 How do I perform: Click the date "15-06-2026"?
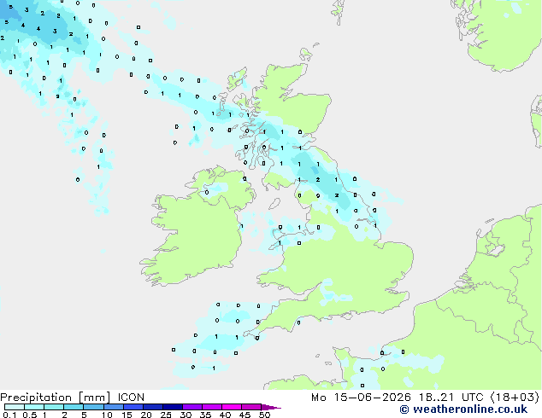pyautogui.click(x=372, y=398)
